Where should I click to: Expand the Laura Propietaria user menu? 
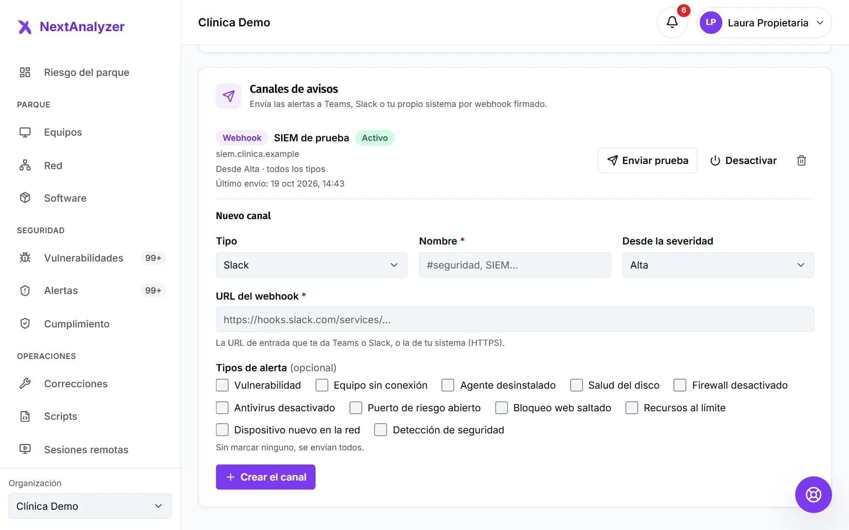(764, 23)
